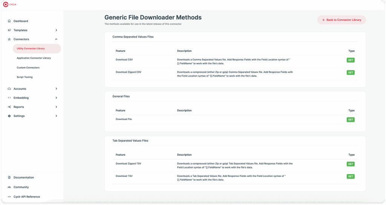Select Utility Connector Library
This screenshot has height=205, width=386.
[37, 48]
